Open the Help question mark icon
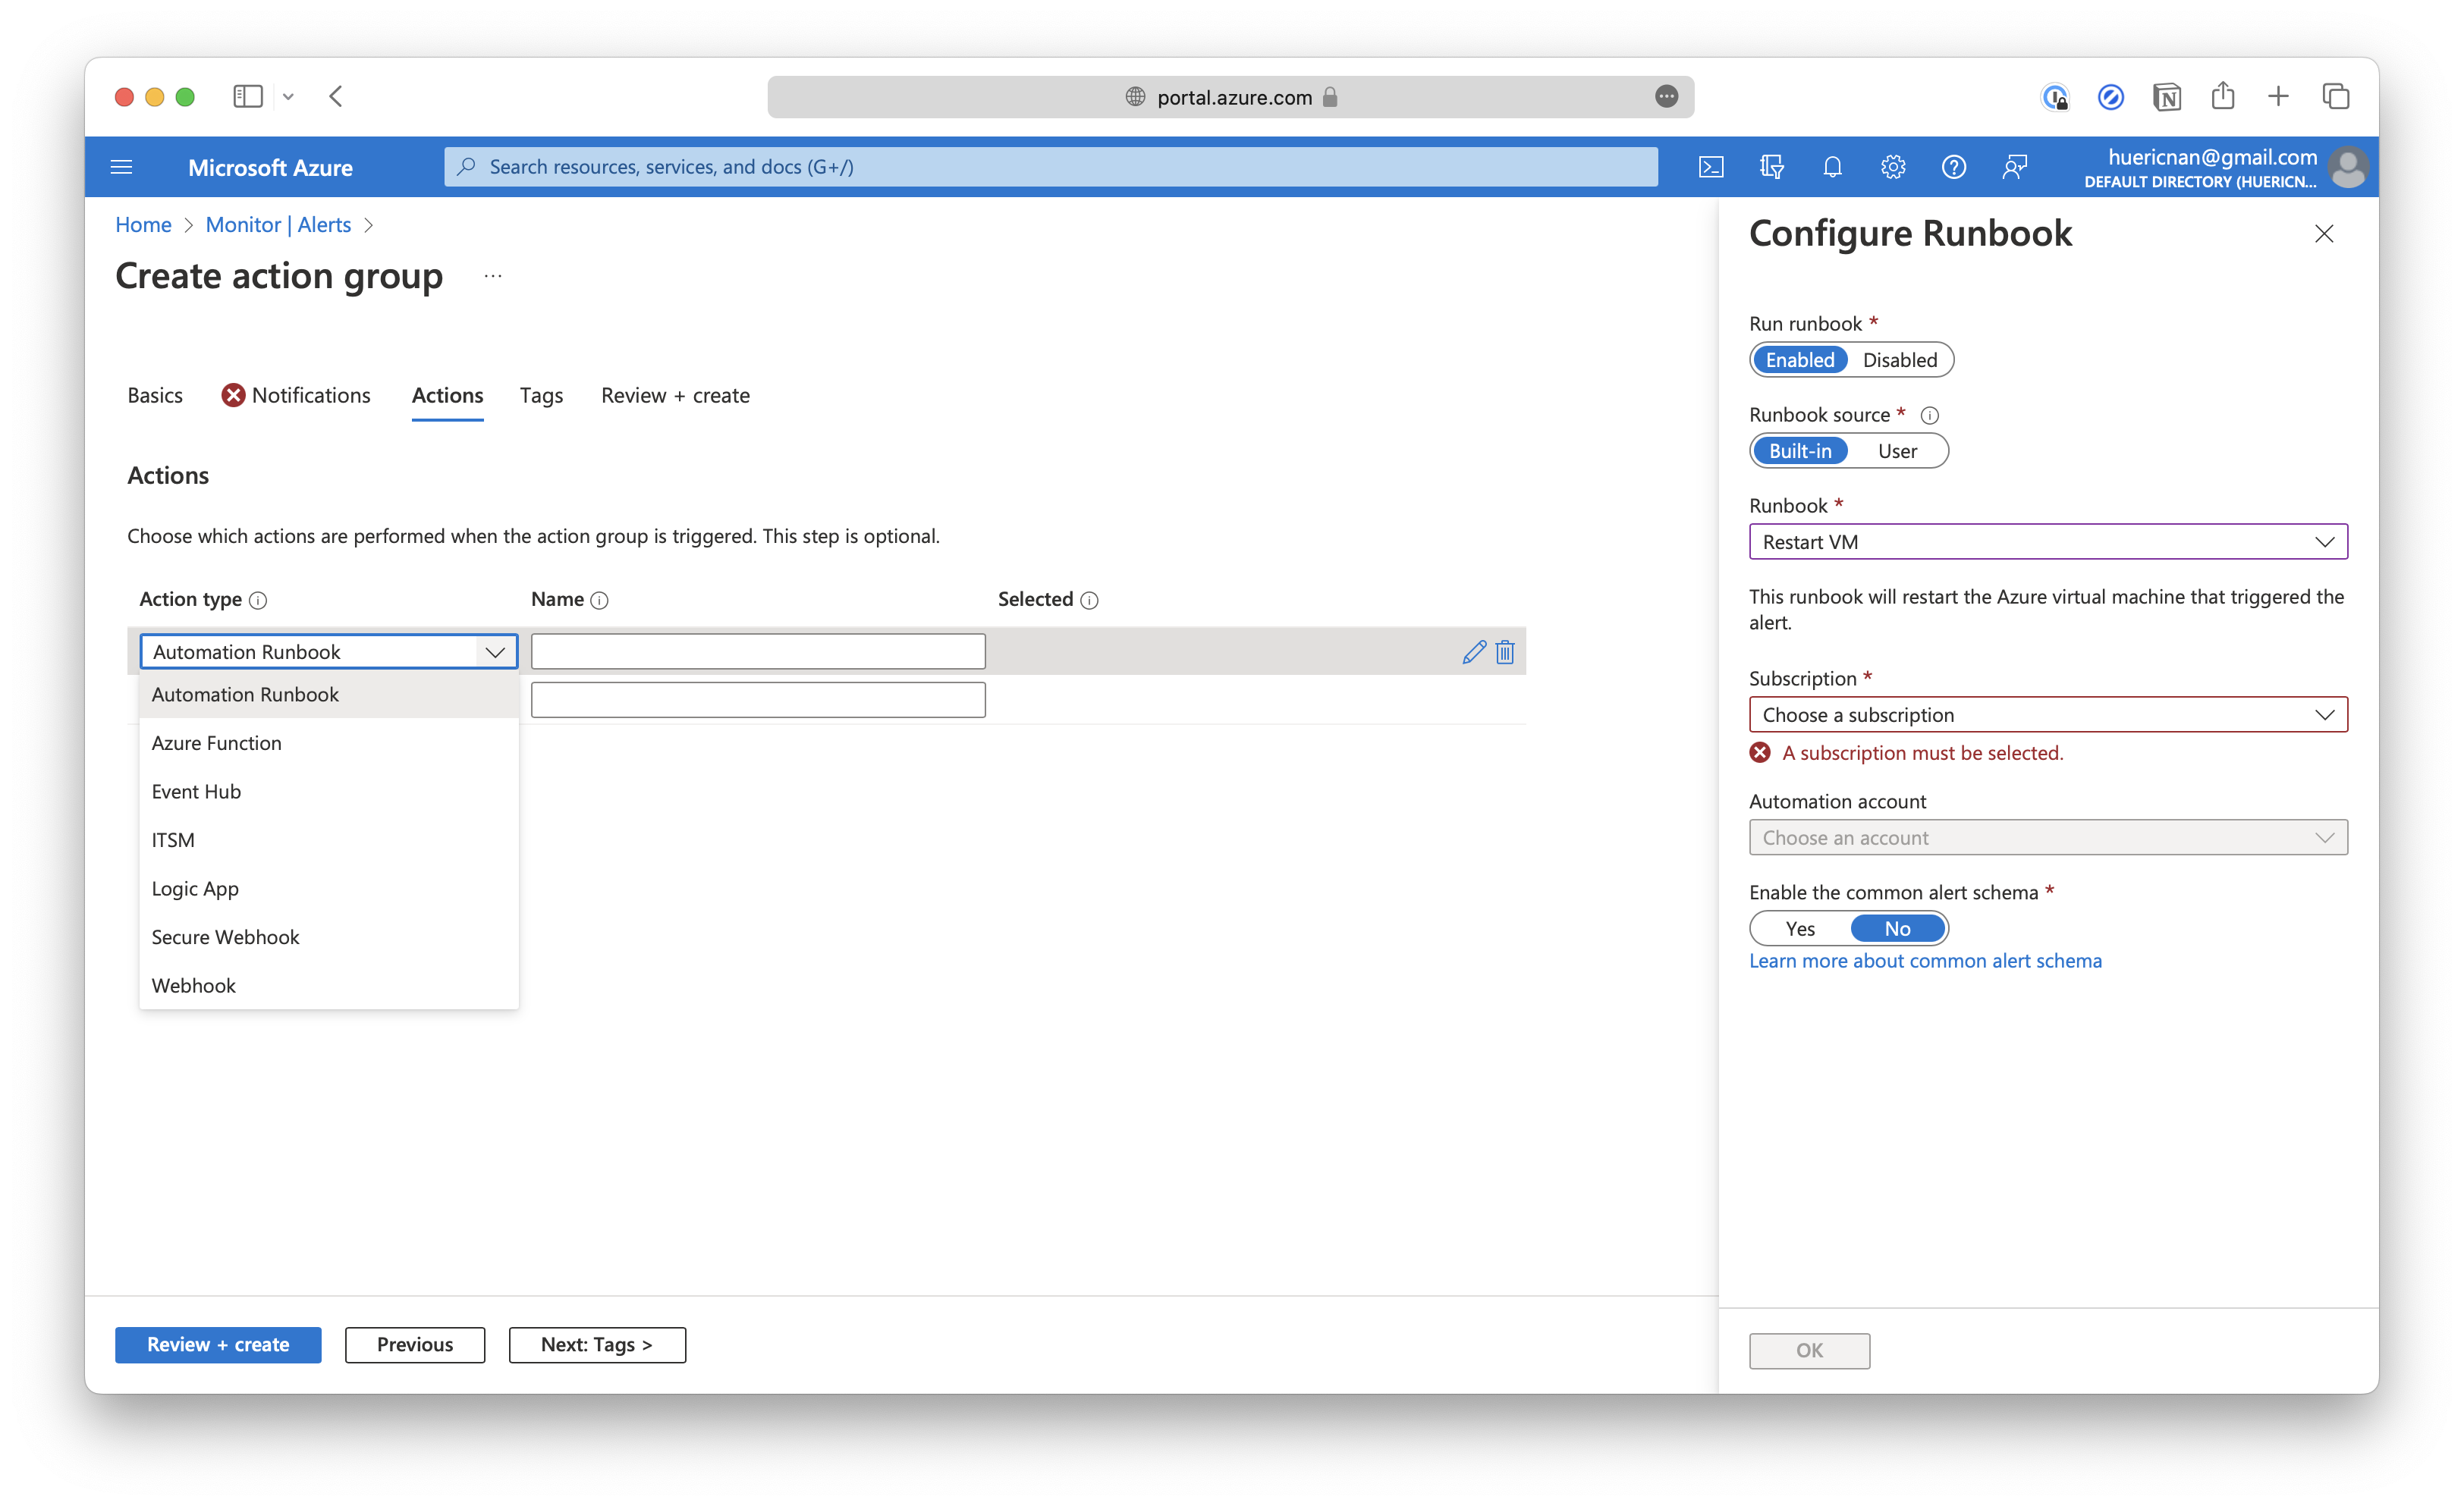 coord(1953,167)
